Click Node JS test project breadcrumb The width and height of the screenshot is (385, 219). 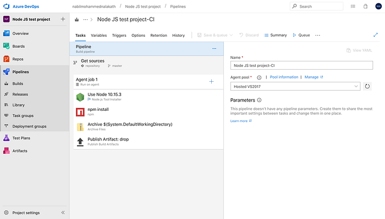142,7
